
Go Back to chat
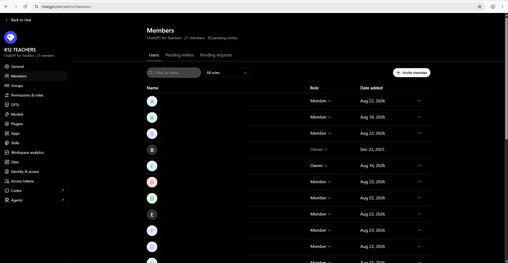coord(18,20)
